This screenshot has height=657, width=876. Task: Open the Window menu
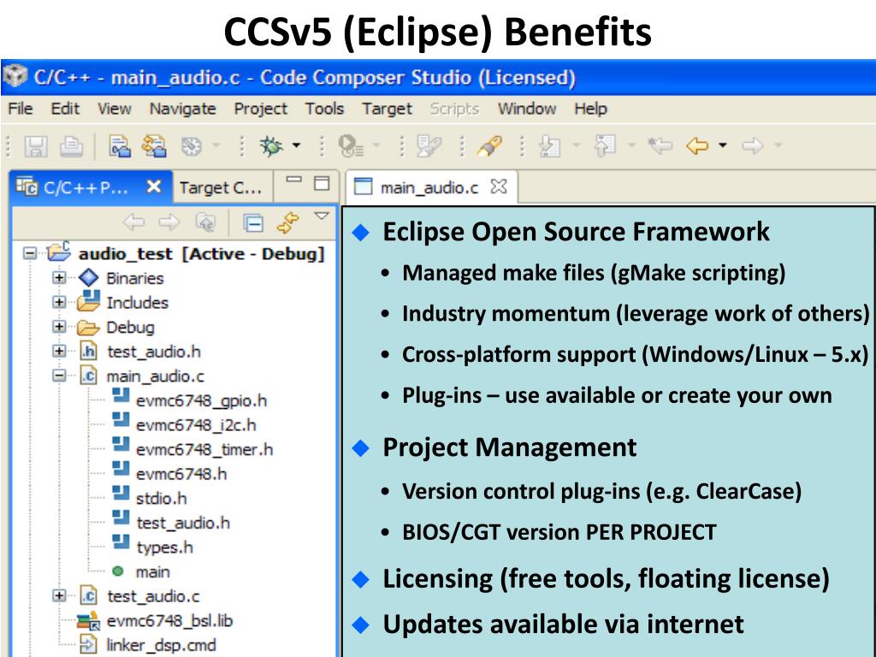(527, 109)
